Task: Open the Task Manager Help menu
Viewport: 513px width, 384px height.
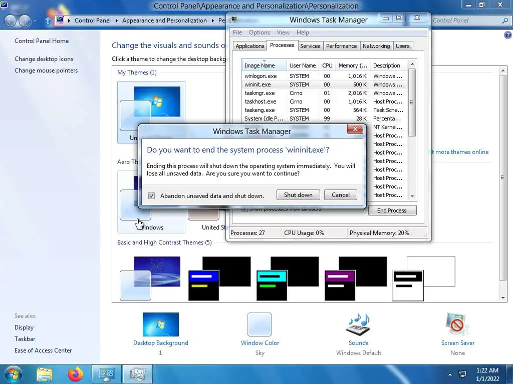Action: [303, 32]
